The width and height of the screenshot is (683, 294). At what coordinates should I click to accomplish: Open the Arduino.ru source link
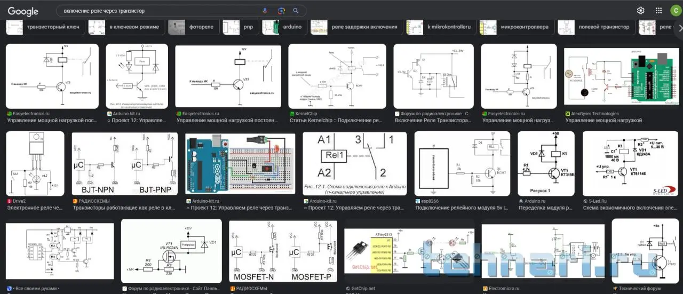tap(531, 201)
